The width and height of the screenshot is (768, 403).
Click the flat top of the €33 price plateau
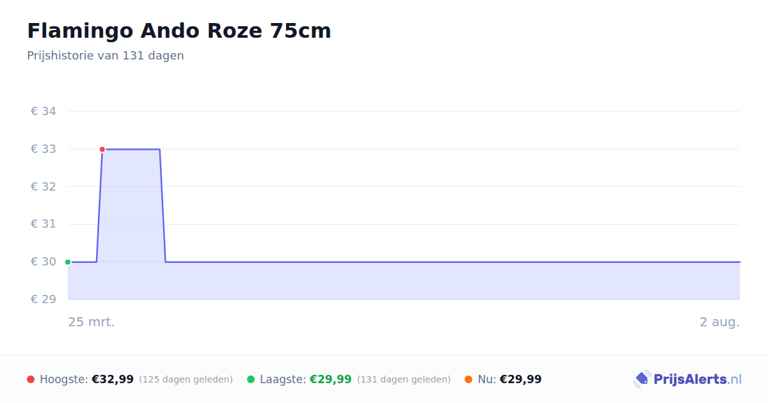point(131,149)
